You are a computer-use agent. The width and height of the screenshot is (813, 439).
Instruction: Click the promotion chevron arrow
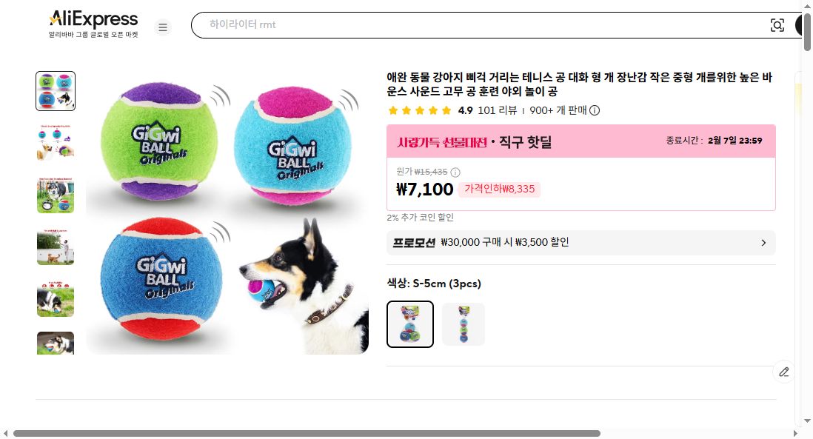tap(763, 243)
